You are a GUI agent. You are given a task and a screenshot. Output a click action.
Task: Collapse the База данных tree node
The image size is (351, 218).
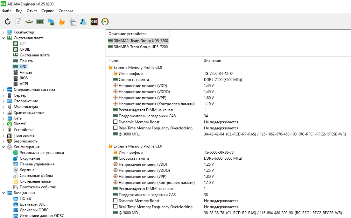tap(3, 193)
